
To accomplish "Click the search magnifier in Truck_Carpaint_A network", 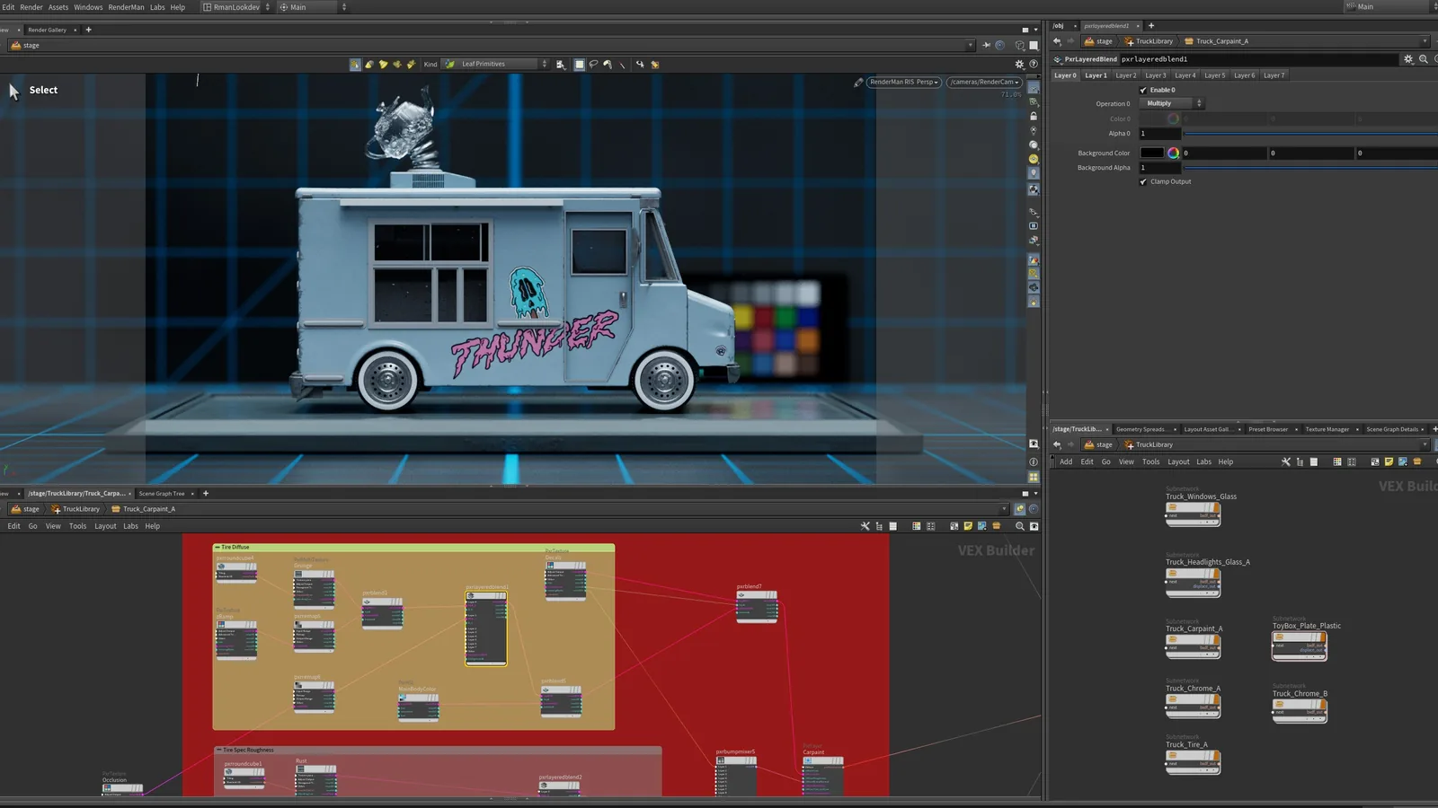I will coord(1019,527).
